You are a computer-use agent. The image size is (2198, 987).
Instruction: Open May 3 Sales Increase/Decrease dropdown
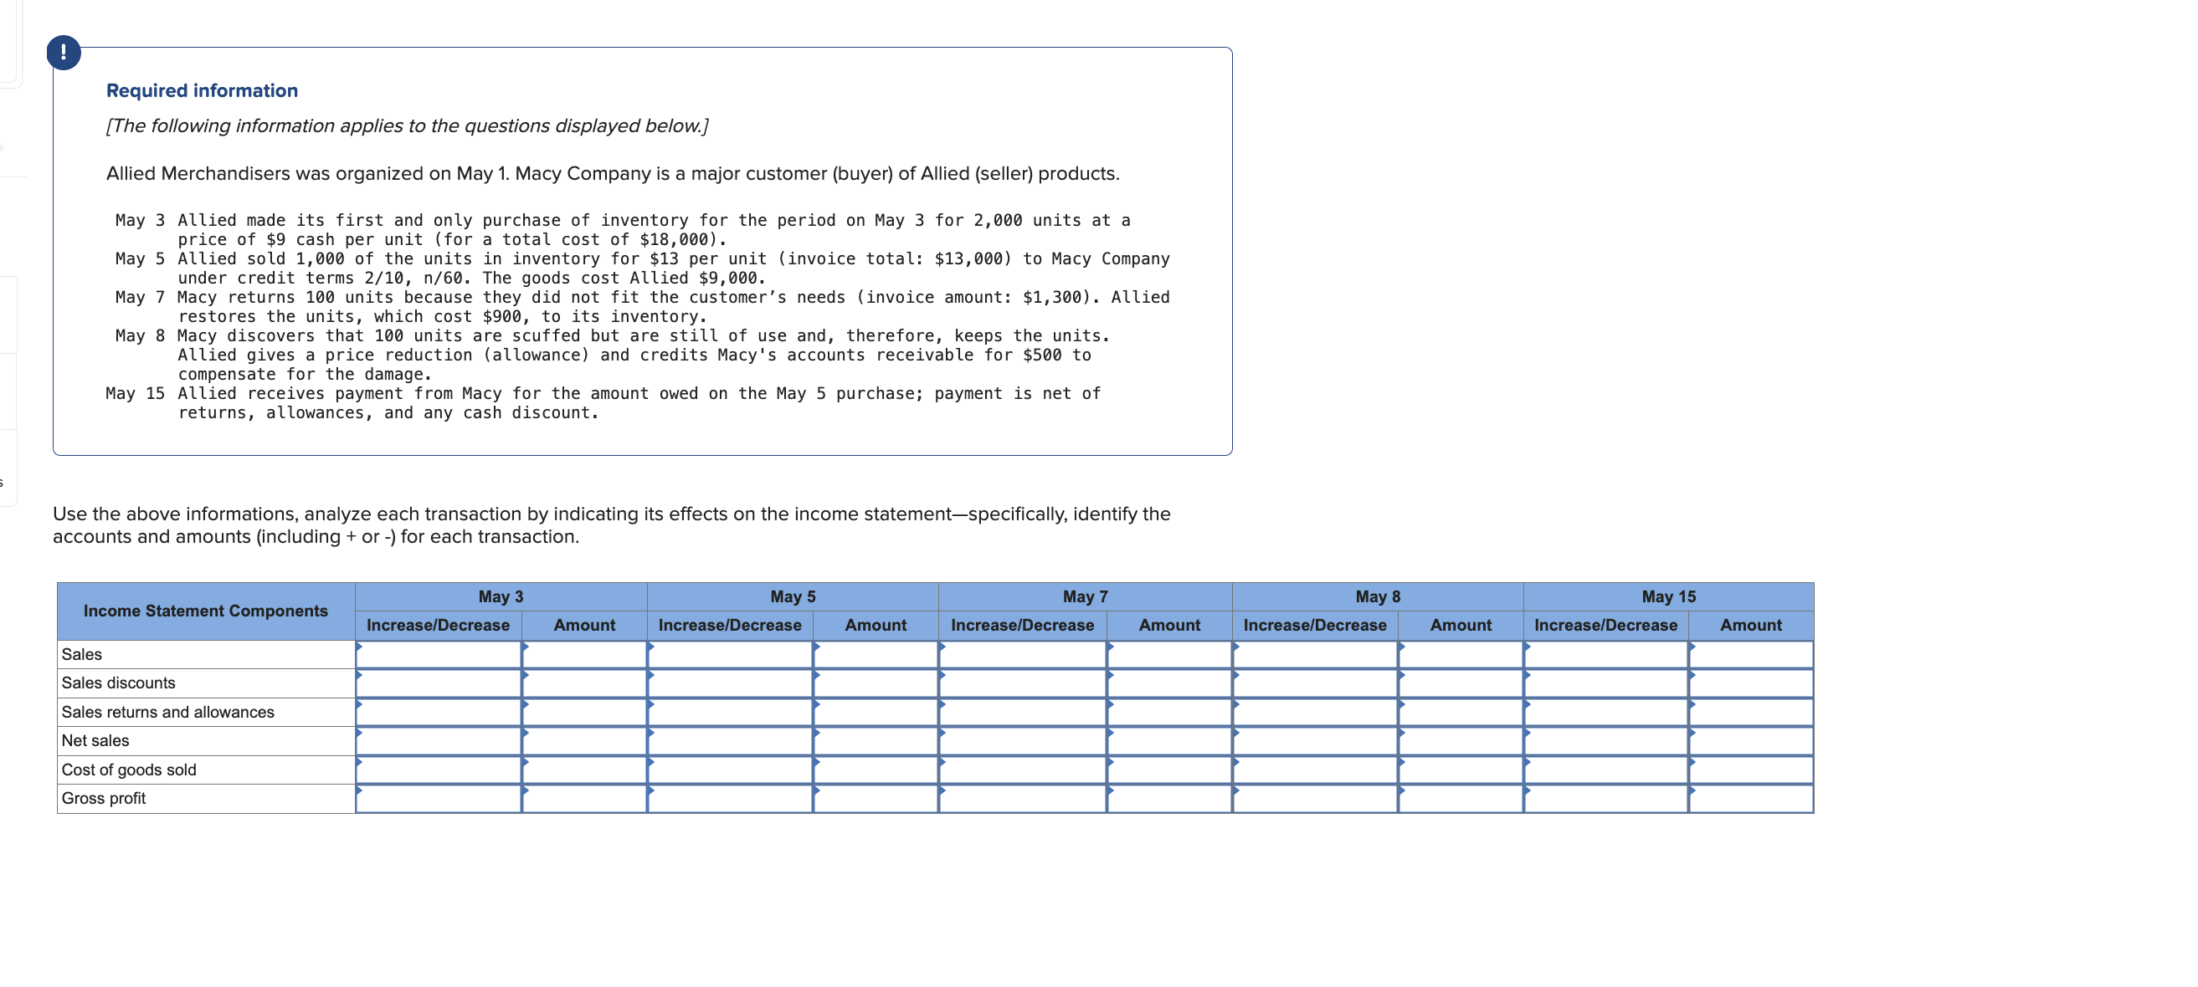[x=438, y=655]
